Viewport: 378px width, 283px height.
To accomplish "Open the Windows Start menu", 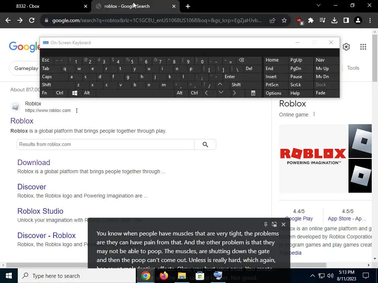I will click(x=9, y=276).
